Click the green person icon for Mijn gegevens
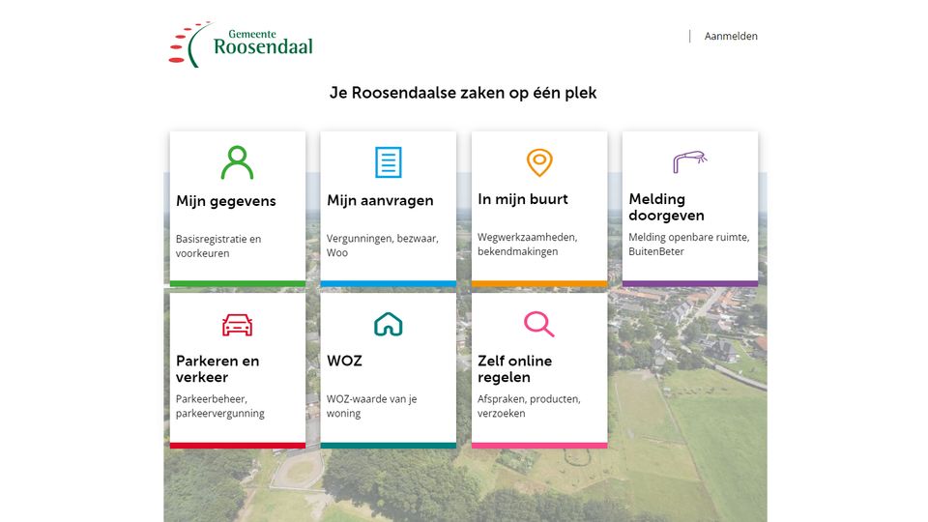 pyautogui.click(x=237, y=162)
